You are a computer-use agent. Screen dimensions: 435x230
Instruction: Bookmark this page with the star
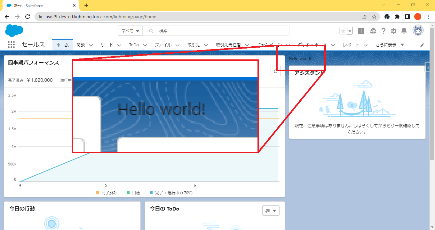point(374,17)
